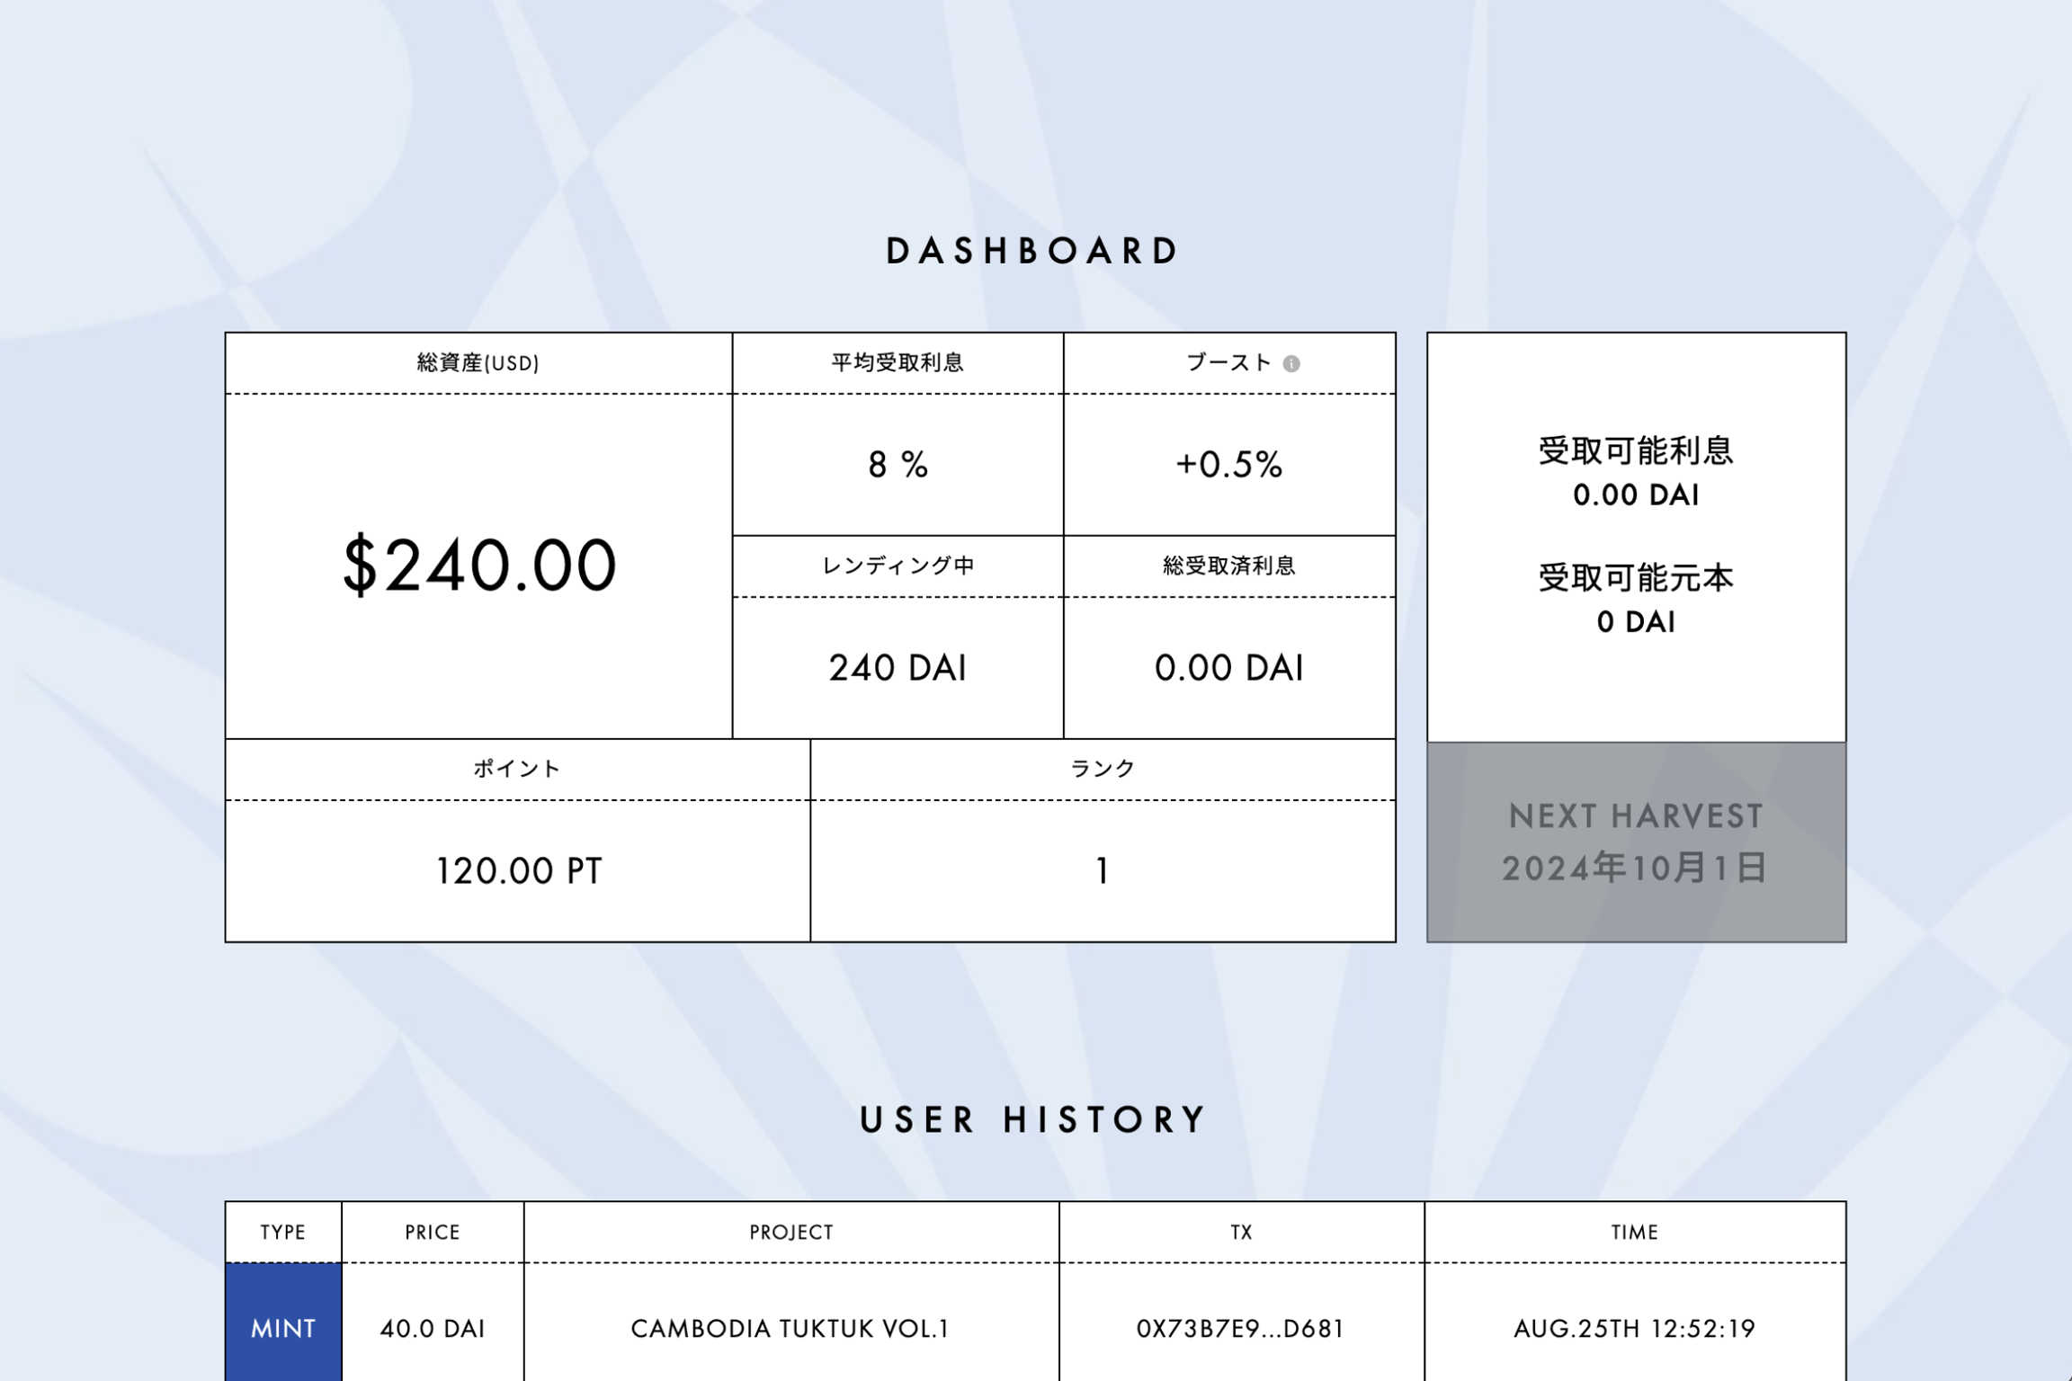This screenshot has height=1381, width=2072.
Task: Click the info icon beside ブースト
Action: tap(1291, 363)
